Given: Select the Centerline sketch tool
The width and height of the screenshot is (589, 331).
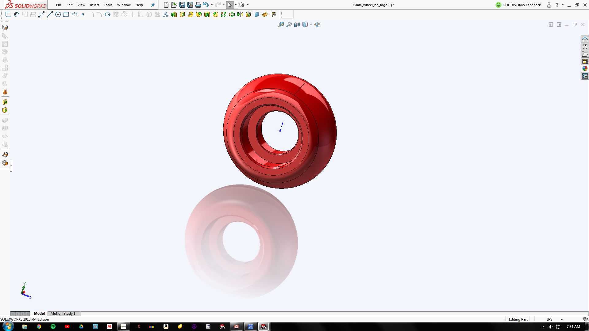Looking at the screenshot, I should coord(41,14).
